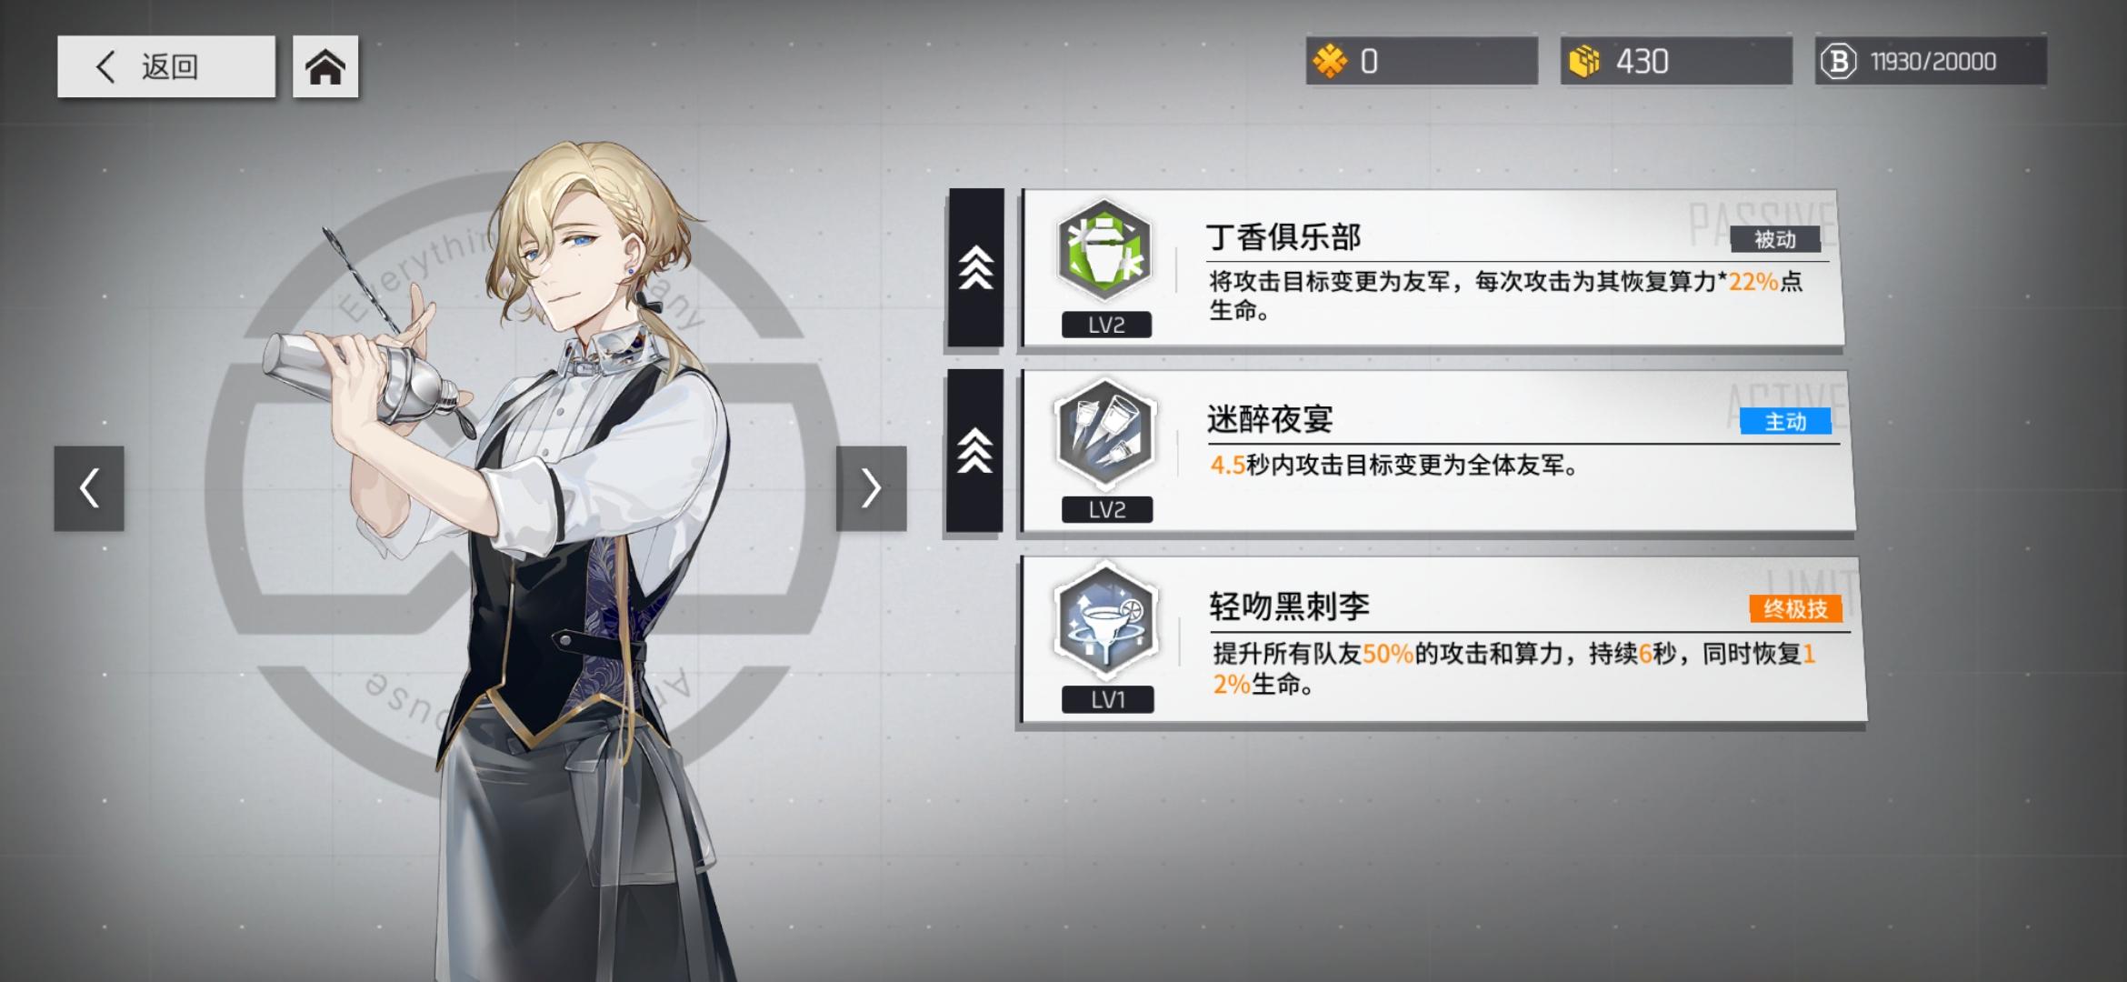Tap the home icon button
Viewport: 2127px width, 982px height.
(325, 66)
